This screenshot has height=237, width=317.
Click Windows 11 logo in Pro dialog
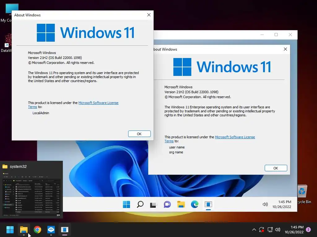pos(85,33)
